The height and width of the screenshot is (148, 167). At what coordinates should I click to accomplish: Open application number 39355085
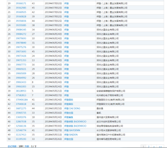point(21,25)
